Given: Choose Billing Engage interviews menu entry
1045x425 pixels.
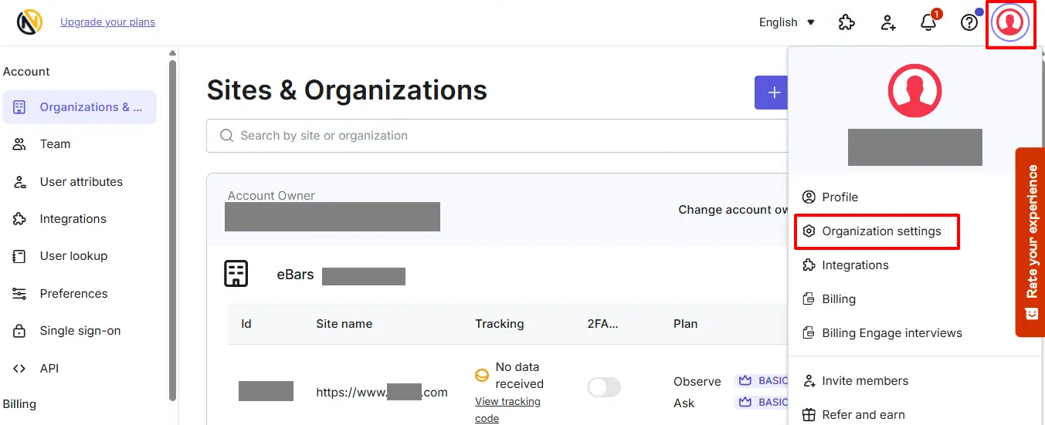Looking at the screenshot, I should coord(883,333).
